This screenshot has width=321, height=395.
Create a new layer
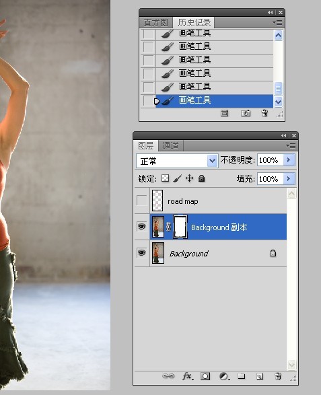[260, 376]
